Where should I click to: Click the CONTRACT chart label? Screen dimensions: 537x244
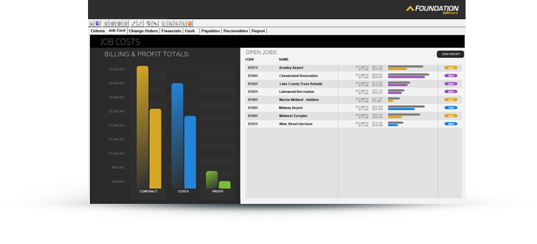tap(149, 192)
